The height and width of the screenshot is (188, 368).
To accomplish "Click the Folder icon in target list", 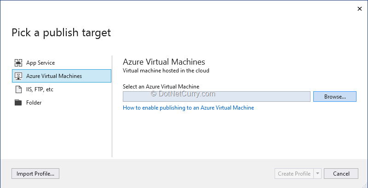I will click(x=18, y=103).
